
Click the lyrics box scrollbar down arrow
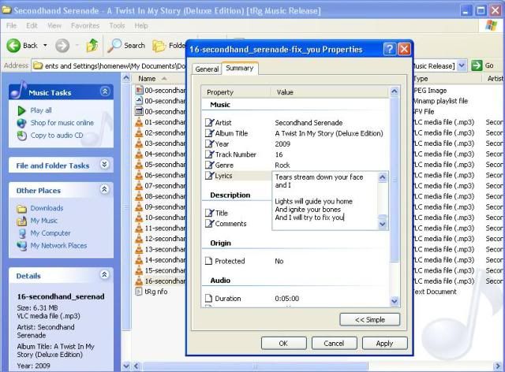click(383, 225)
